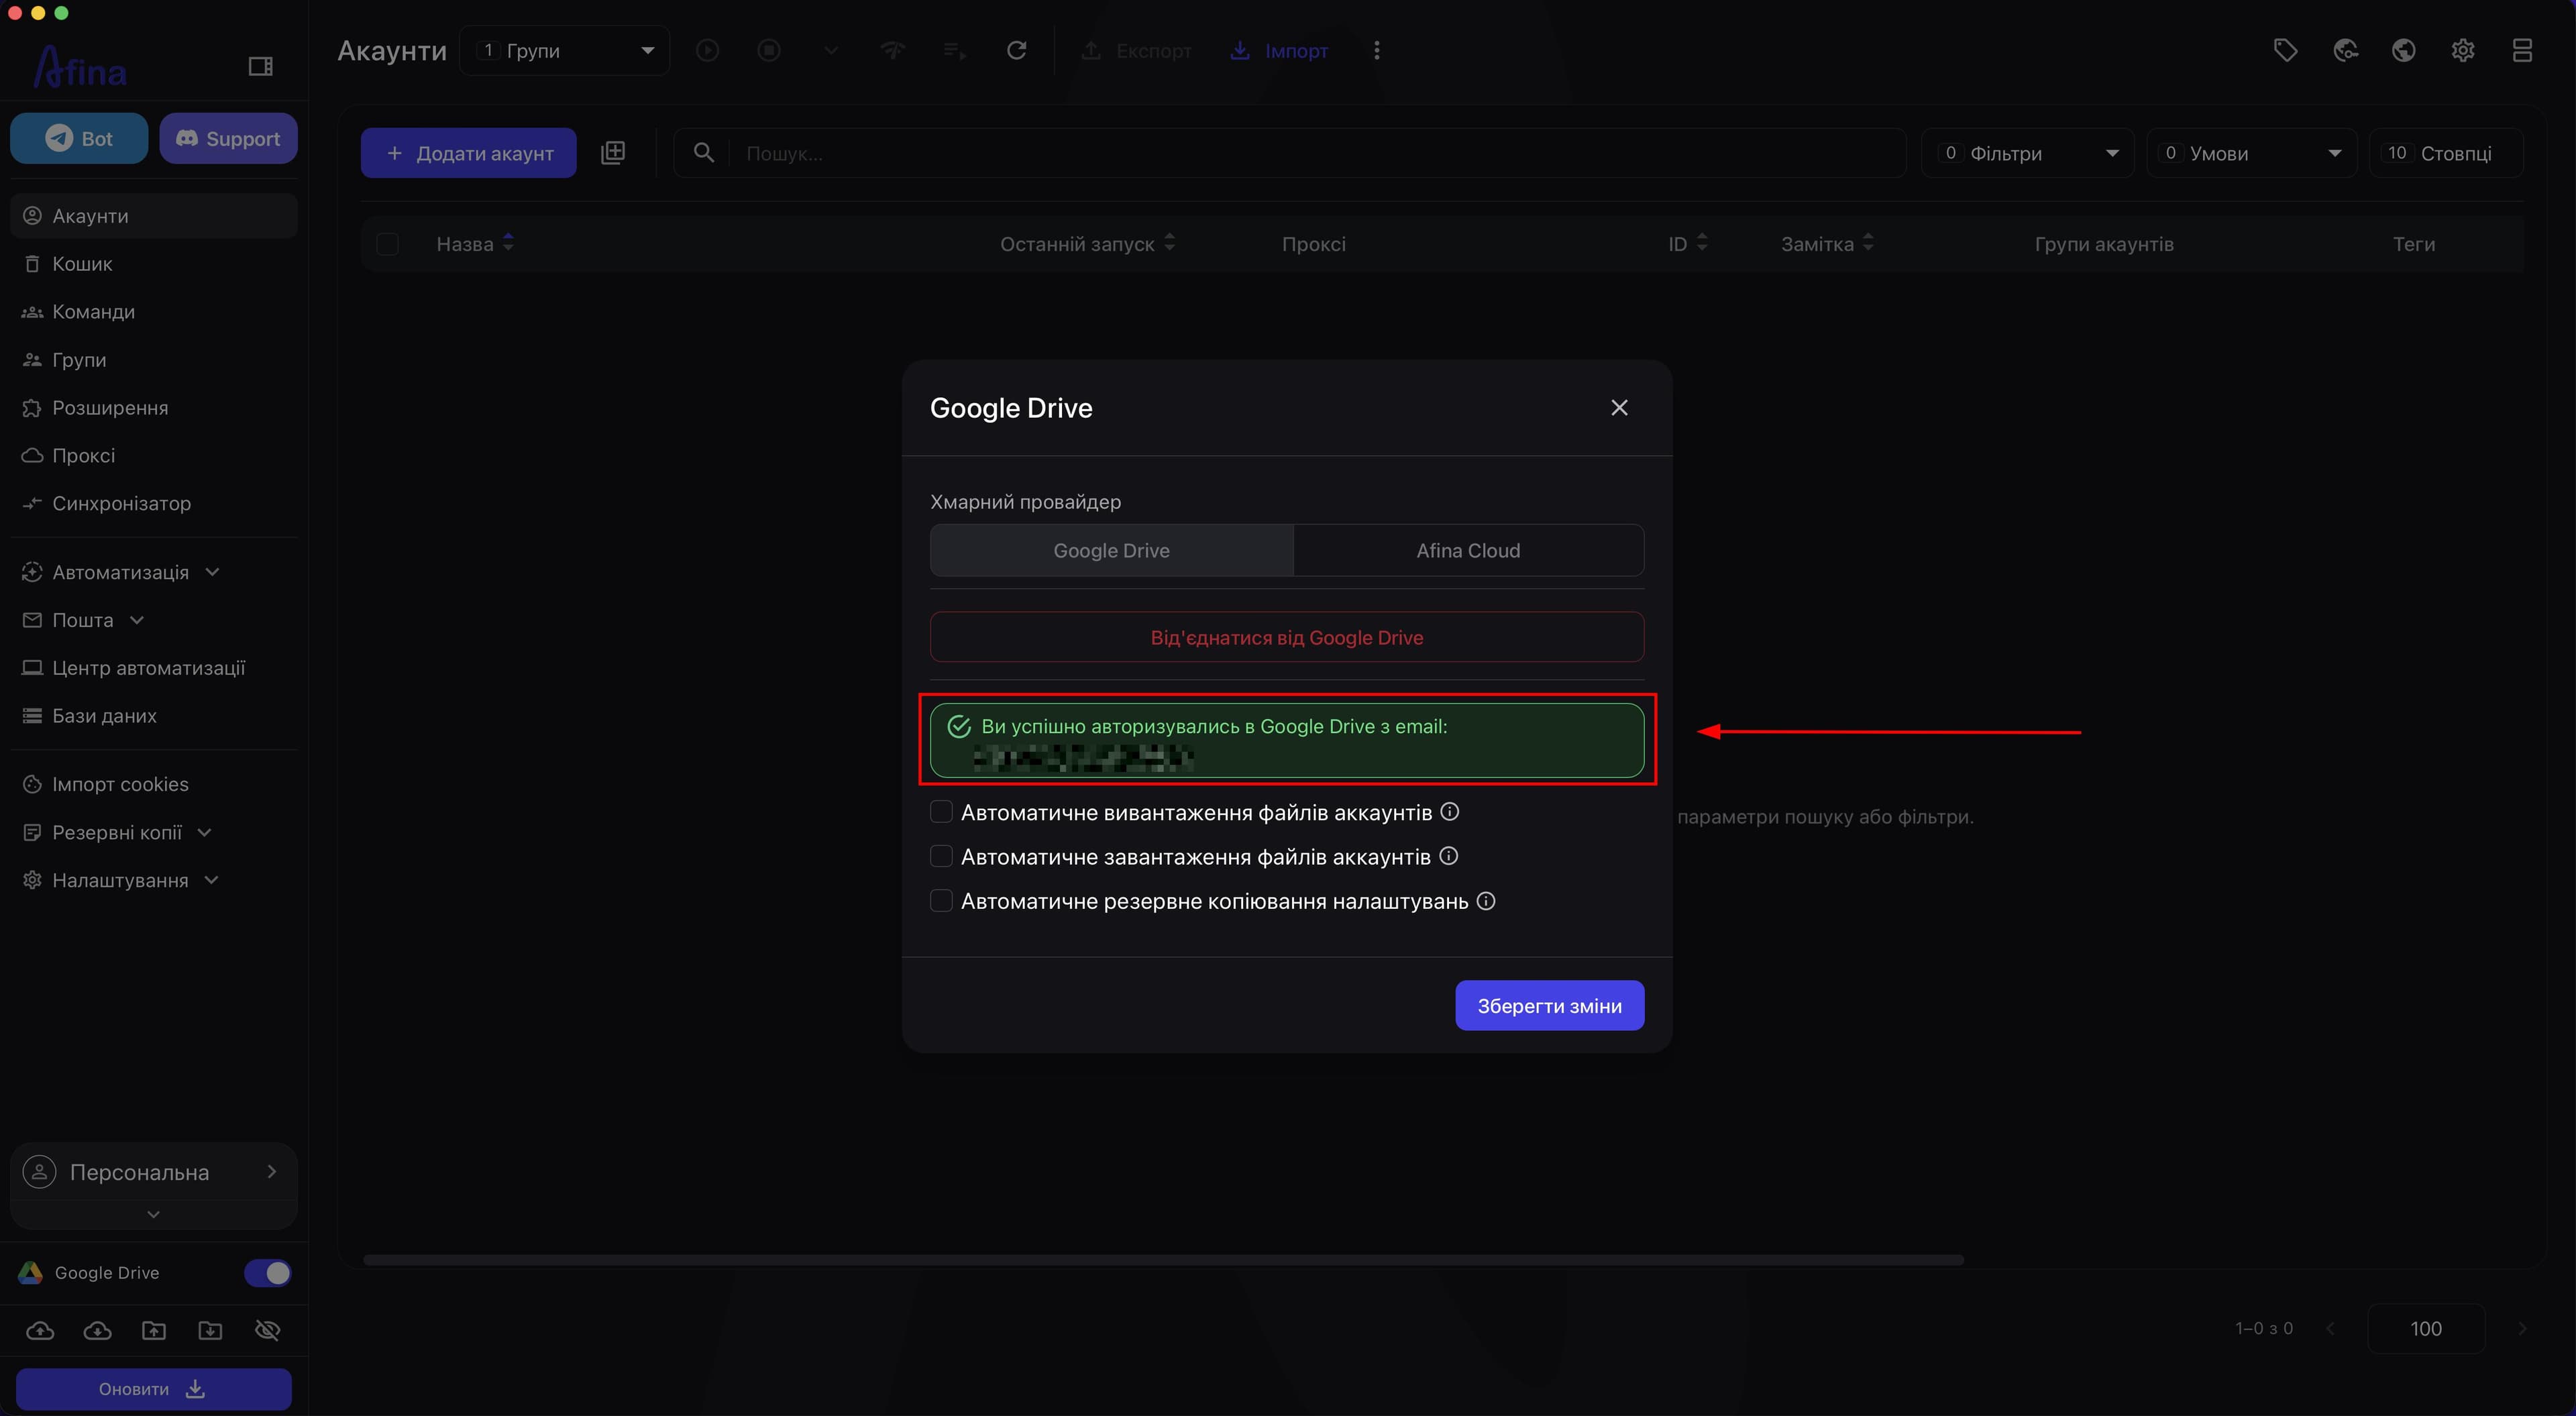Click the cloud upload icon in sidebar footer
Viewport: 2576px width, 1416px height.
pos(40,1330)
